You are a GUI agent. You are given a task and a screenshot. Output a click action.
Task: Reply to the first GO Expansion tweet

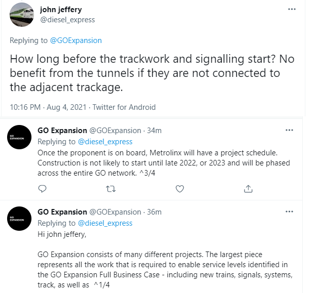click(43, 189)
